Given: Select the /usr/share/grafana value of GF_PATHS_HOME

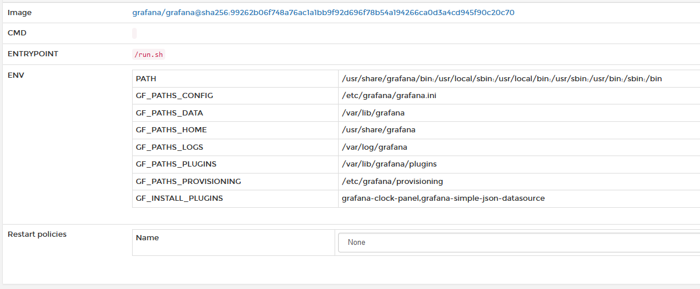Looking at the screenshot, I should tap(379, 130).
